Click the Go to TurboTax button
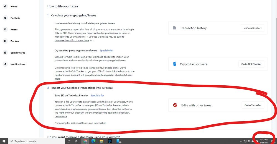Screen dimensions: 277x144 (253, 105)
